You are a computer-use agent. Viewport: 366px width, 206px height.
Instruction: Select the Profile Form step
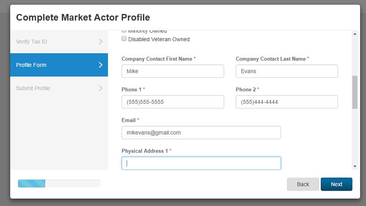pyautogui.click(x=59, y=65)
